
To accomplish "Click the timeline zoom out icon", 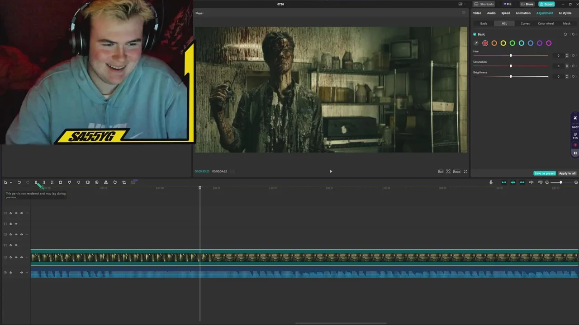I will coord(547,182).
